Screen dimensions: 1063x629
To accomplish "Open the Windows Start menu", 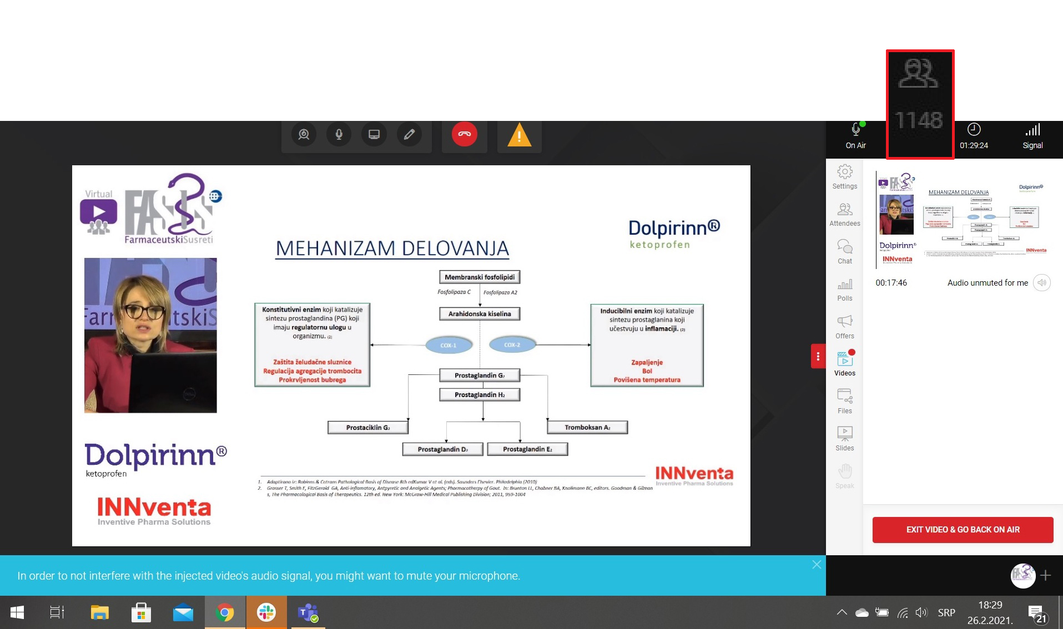I will [x=17, y=612].
